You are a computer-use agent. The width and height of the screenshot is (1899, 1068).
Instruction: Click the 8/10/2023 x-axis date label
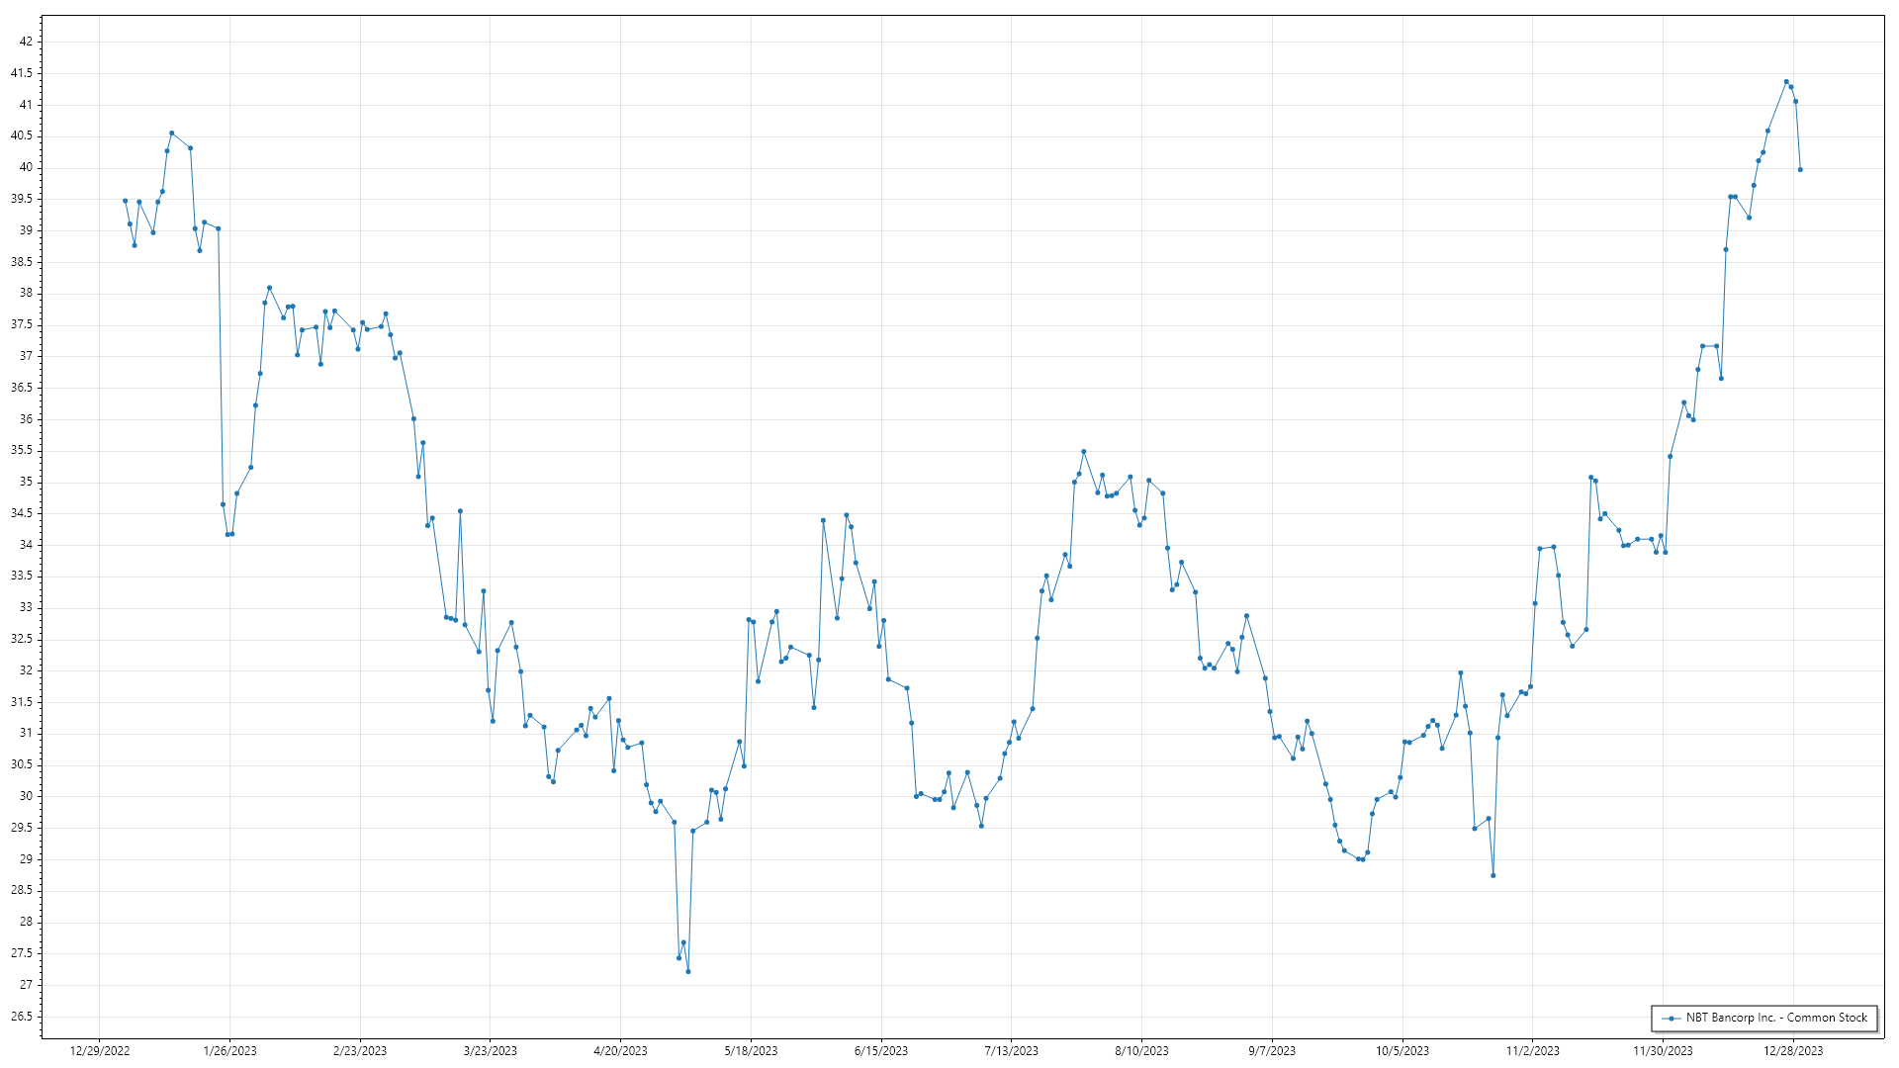1141,1051
